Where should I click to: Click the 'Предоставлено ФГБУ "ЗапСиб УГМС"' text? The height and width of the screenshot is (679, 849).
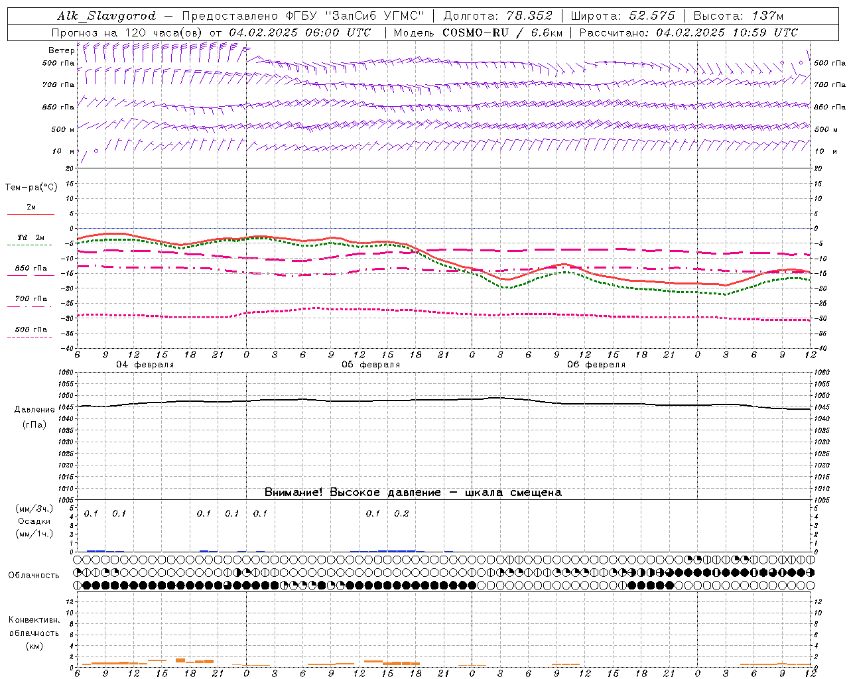tap(303, 16)
